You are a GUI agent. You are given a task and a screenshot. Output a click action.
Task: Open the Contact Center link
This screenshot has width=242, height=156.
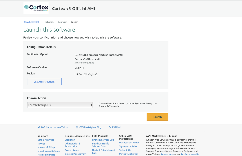(x=72, y=150)
